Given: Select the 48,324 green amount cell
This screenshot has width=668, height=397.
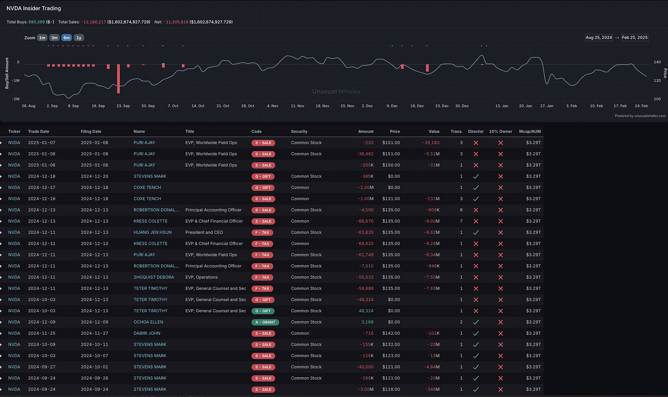Looking at the screenshot, I should 366,311.
